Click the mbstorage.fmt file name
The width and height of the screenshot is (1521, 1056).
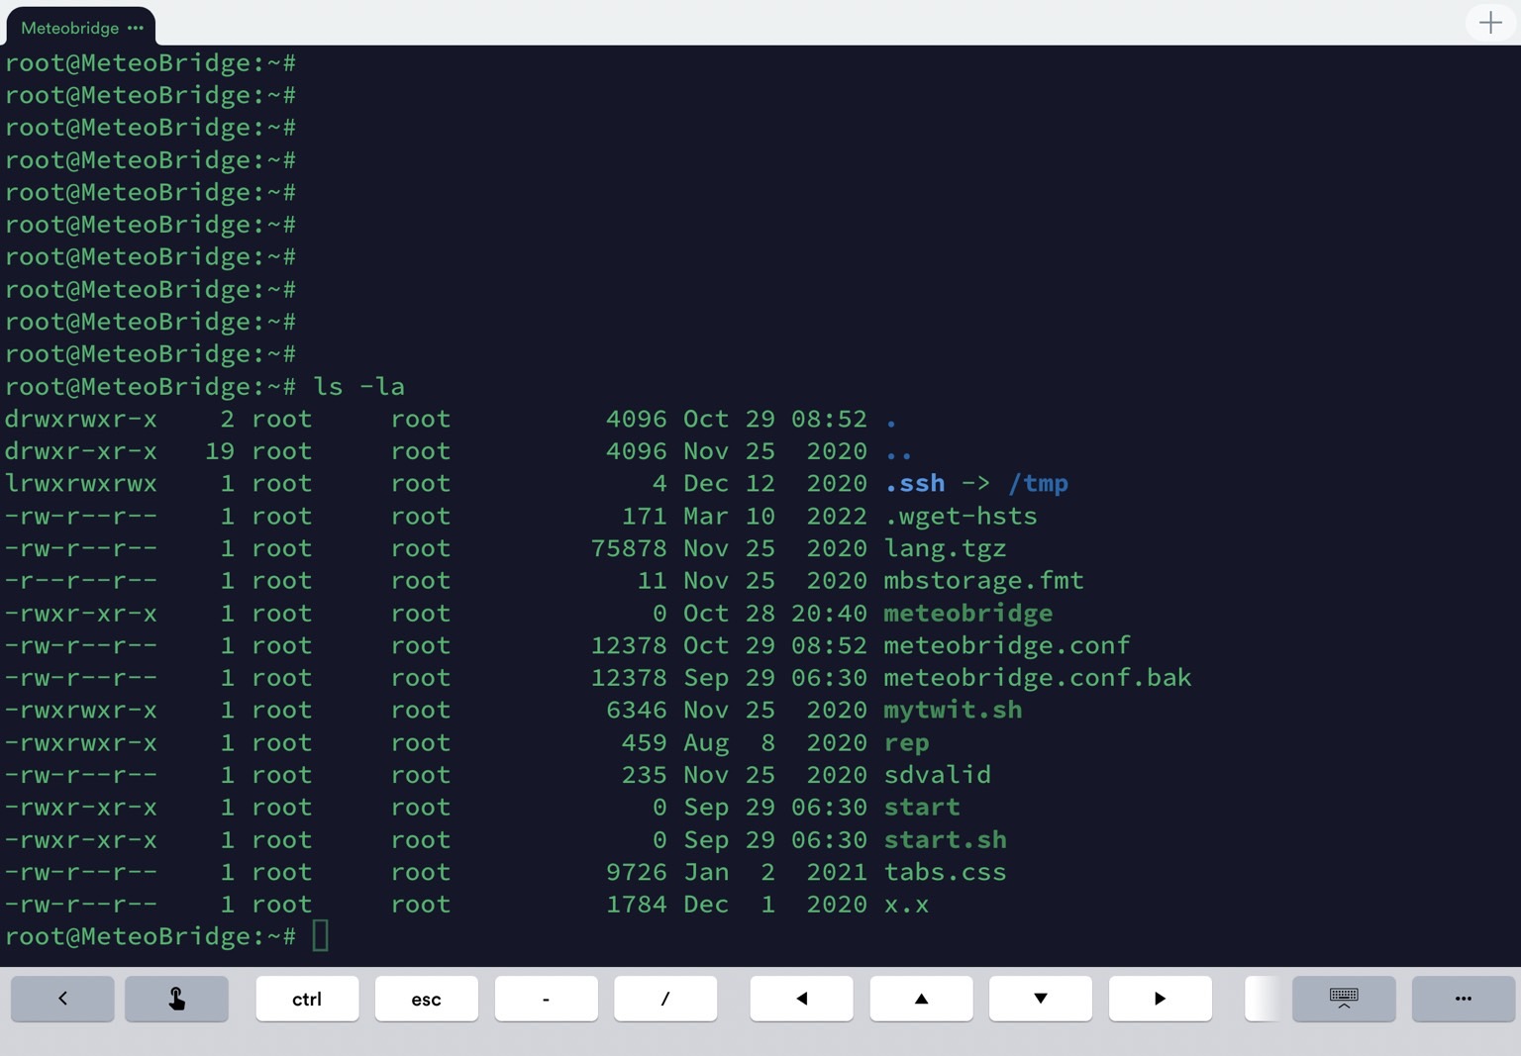[984, 580]
